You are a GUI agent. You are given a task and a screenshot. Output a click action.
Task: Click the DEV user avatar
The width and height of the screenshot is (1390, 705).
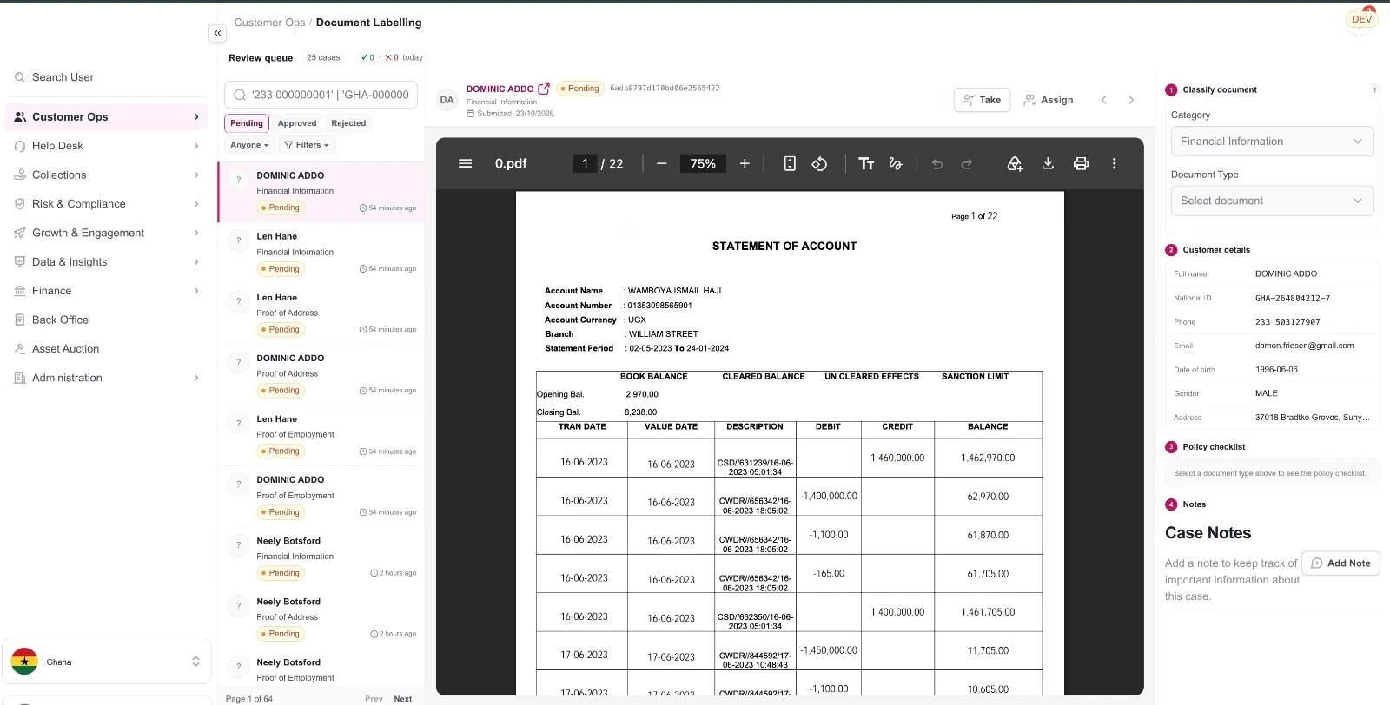coord(1361,19)
